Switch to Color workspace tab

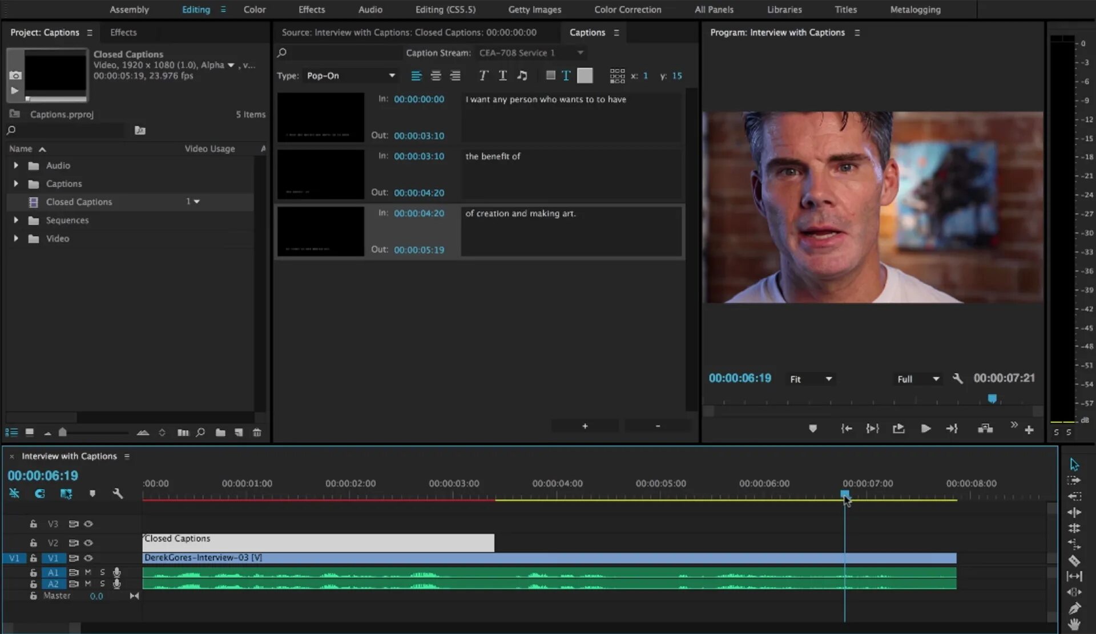[254, 9]
